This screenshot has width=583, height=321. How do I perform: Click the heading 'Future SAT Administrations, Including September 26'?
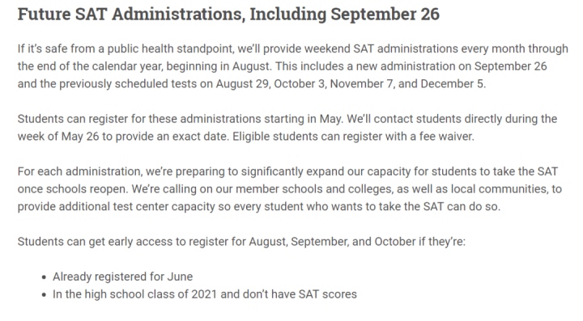[x=228, y=14]
